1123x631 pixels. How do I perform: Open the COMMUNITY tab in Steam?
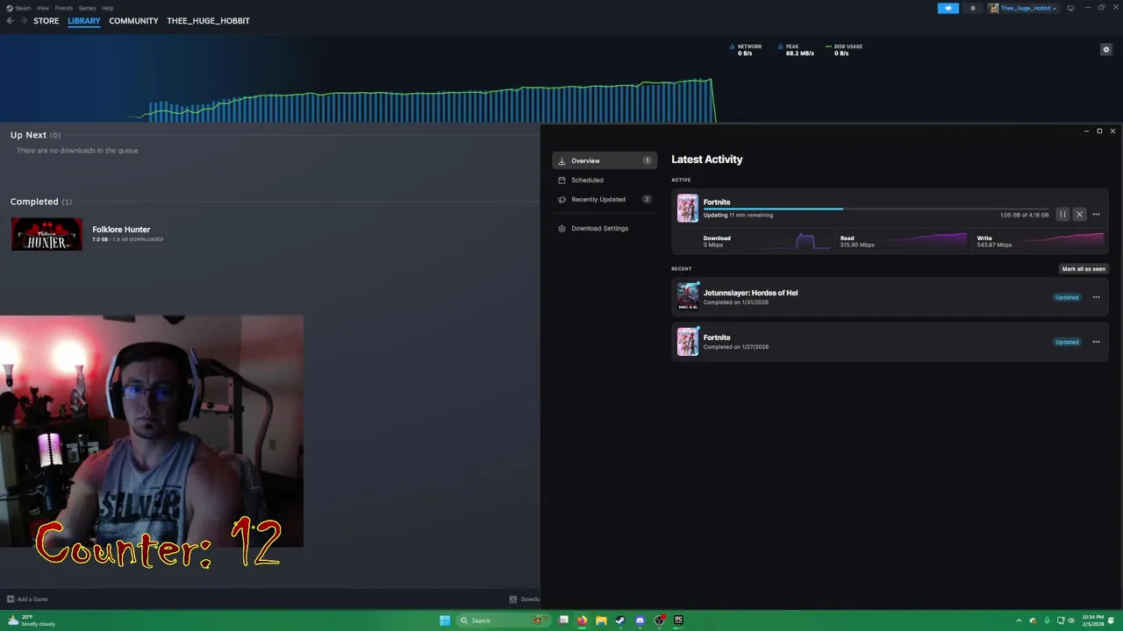tap(133, 21)
